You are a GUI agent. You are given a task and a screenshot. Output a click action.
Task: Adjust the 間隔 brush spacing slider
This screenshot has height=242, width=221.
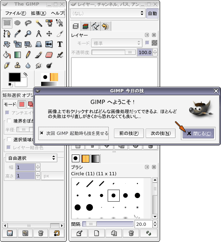pos(108,224)
